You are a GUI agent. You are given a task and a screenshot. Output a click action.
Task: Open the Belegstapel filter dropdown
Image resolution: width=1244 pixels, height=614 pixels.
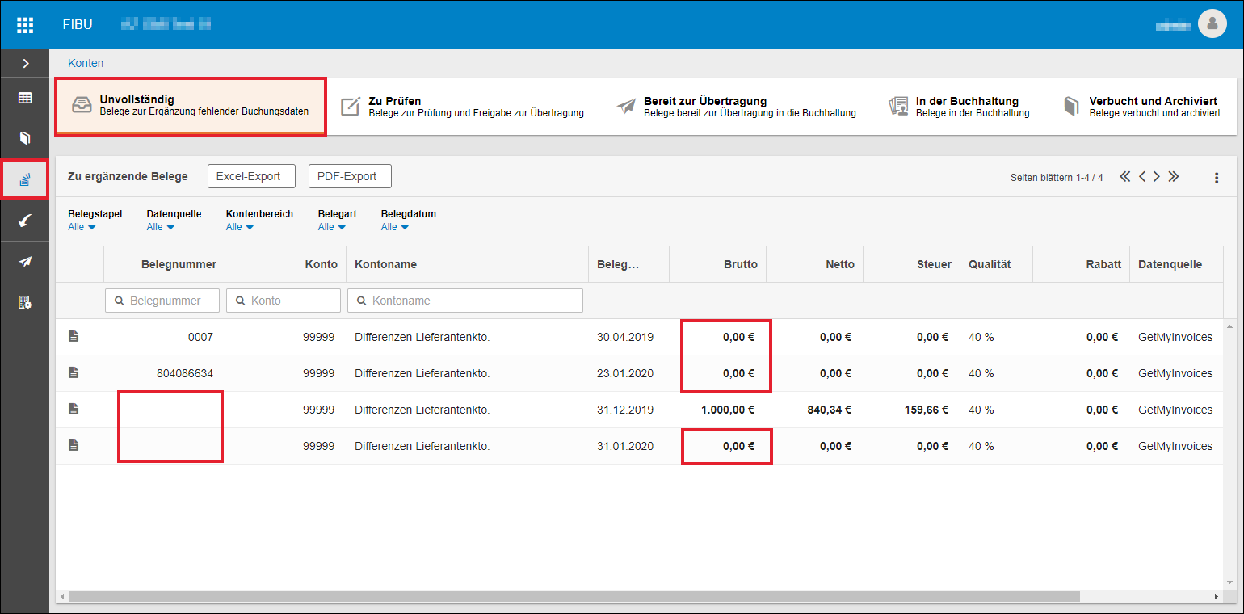(x=82, y=227)
